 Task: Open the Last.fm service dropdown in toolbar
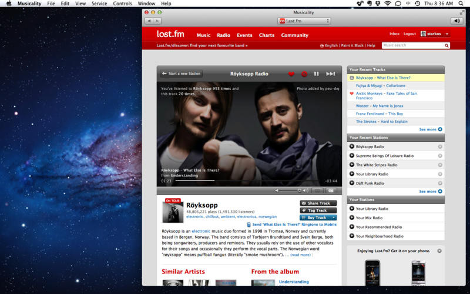point(304,21)
